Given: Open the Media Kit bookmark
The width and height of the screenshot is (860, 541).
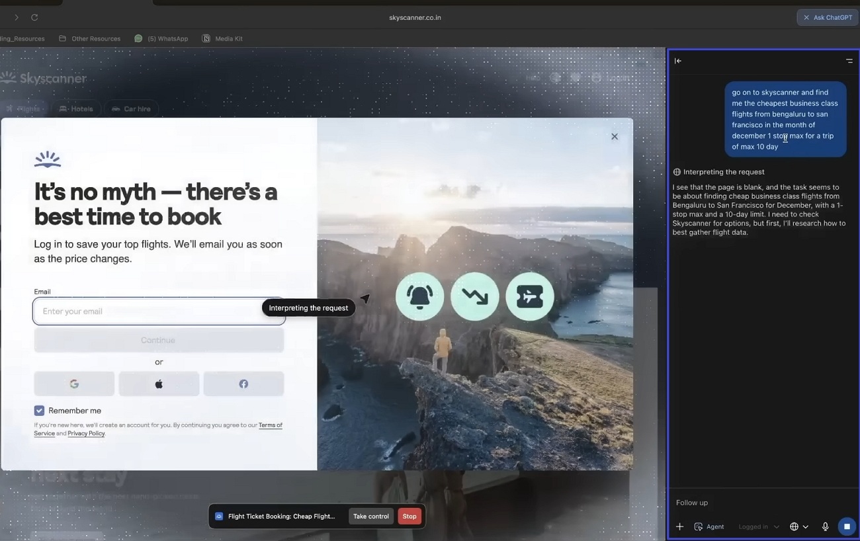Looking at the screenshot, I should pyautogui.click(x=222, y=38).
